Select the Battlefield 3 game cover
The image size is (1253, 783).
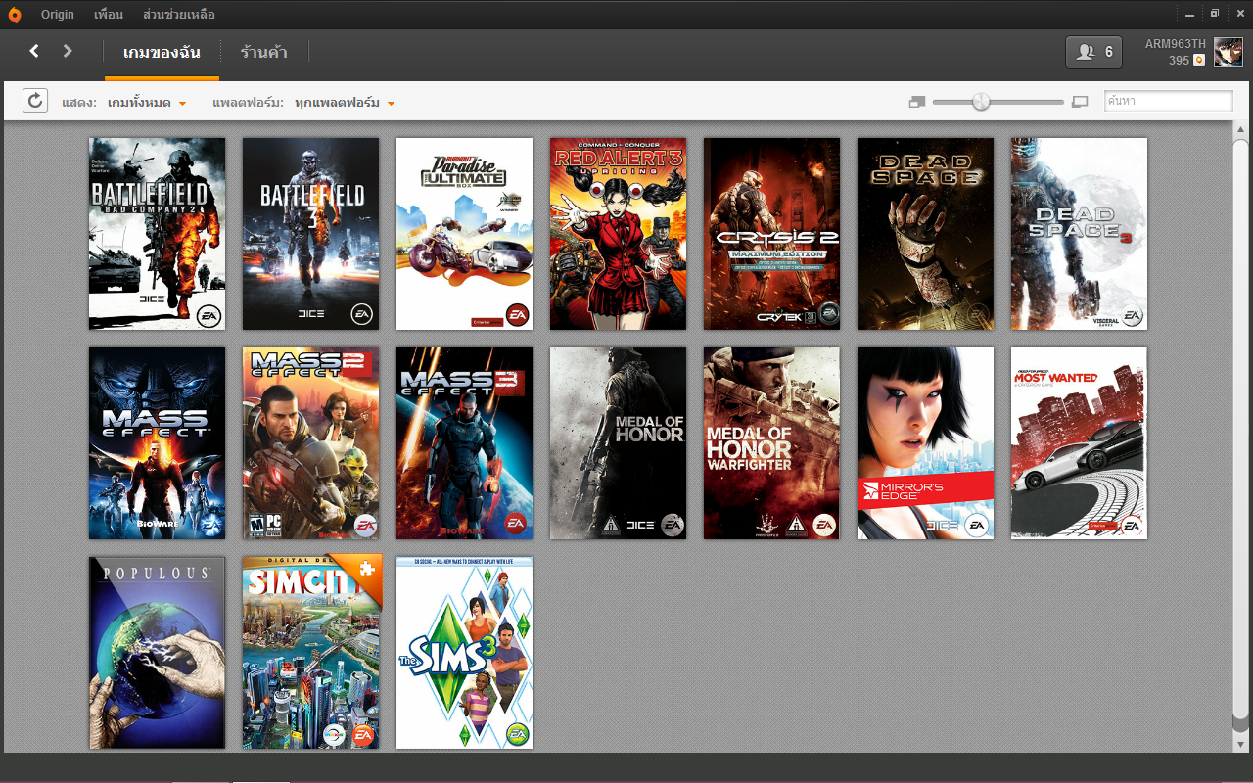click(x=311, y=234)
